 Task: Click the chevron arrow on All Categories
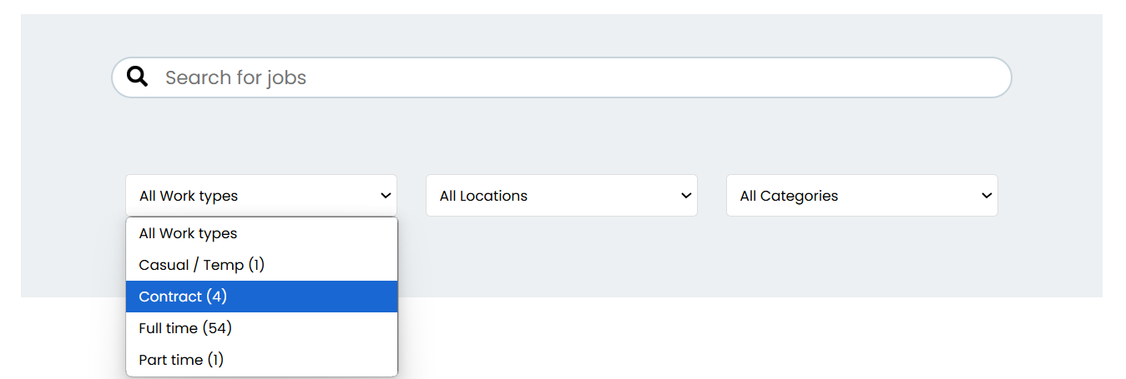click(987, 196)
